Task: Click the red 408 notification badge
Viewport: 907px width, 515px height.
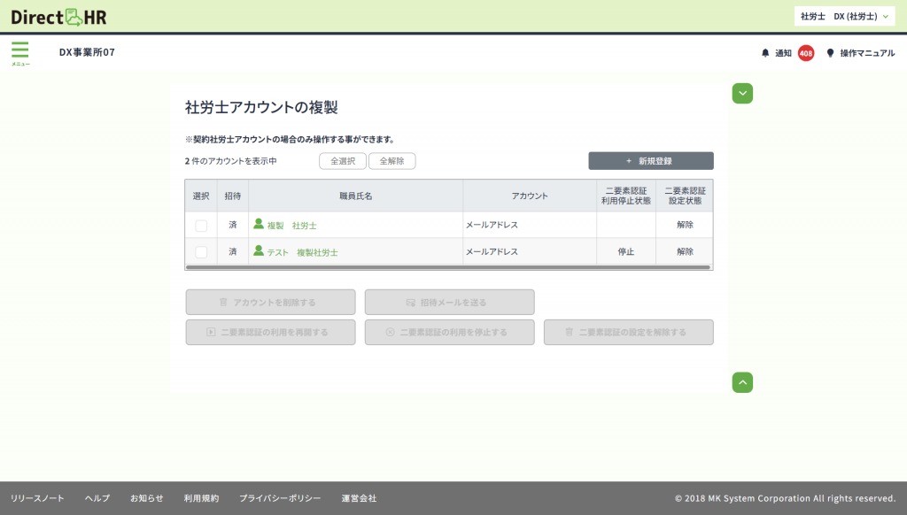Action: (806, 53)
